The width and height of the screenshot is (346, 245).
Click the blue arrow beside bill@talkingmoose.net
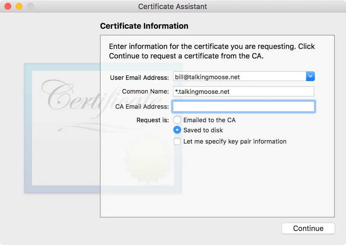click(x=310, y=76)
